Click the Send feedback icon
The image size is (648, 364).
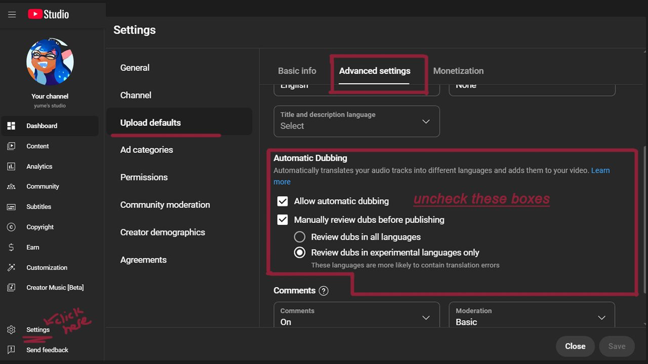pyautogui.click(x=11, y=350)
